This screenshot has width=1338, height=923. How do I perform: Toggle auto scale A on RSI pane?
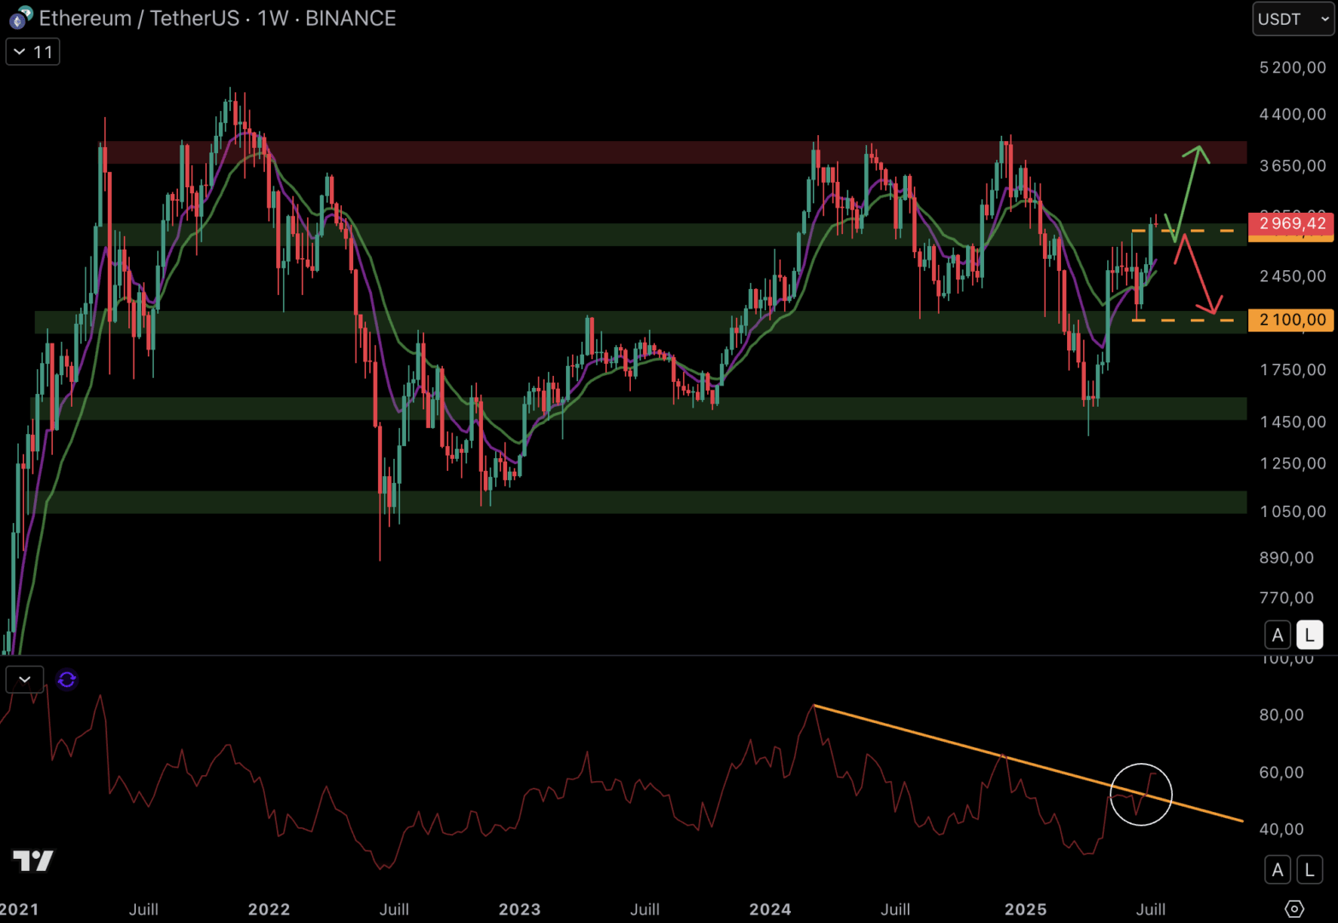tap(1277, 870)
